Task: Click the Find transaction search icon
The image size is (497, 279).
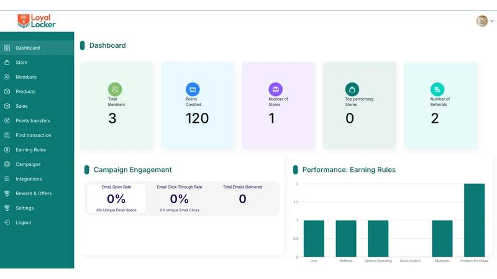Action: [x=7, y=135]
